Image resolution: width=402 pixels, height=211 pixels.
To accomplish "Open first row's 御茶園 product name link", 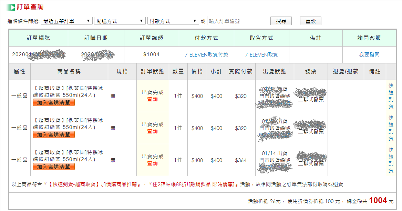I will [x=69, y=92].
